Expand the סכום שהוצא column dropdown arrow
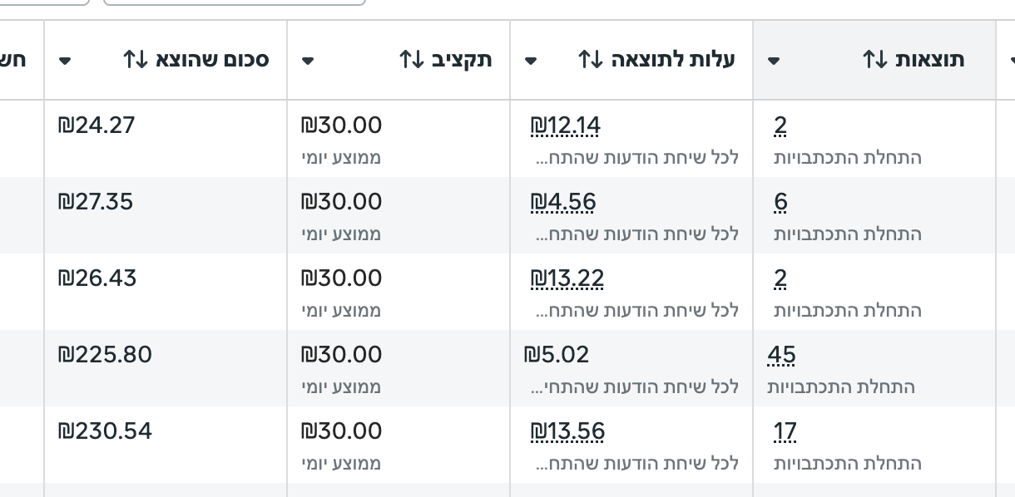The width and height of the screenshot is (1015, 497). click(65, 61)
